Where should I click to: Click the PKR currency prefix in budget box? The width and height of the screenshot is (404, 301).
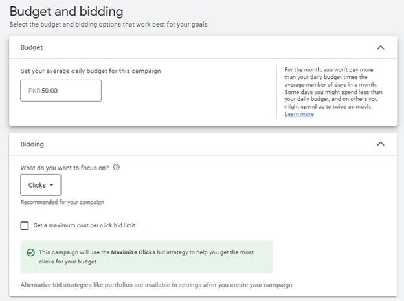point(34,91)
